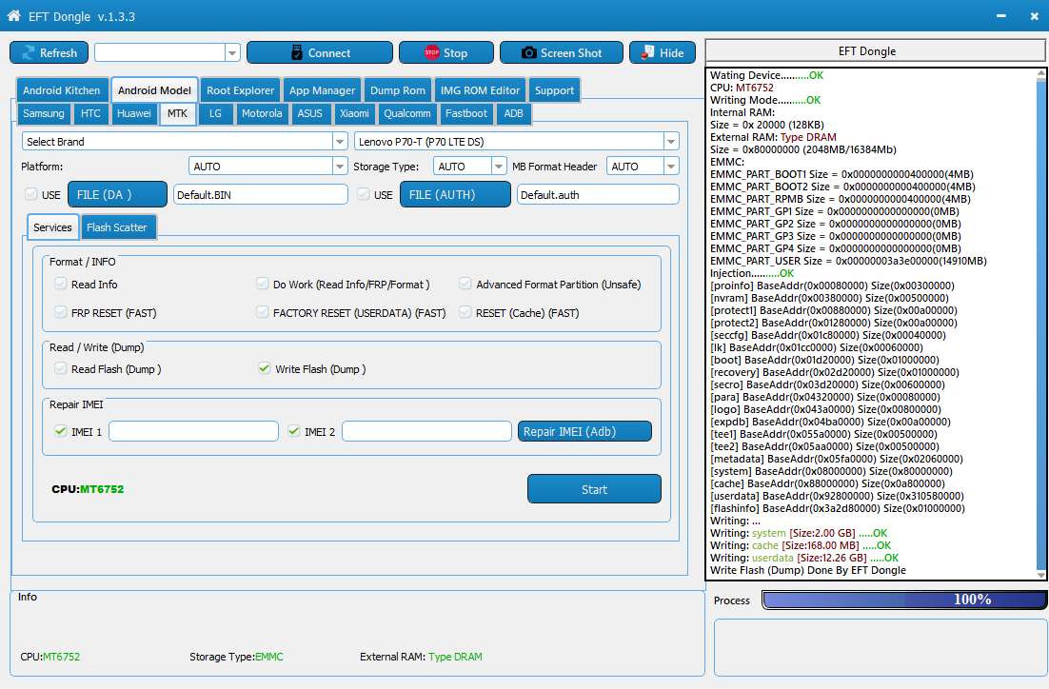Select the MTK tab
Screen dimensions: 1049x689
coord(177,113)
